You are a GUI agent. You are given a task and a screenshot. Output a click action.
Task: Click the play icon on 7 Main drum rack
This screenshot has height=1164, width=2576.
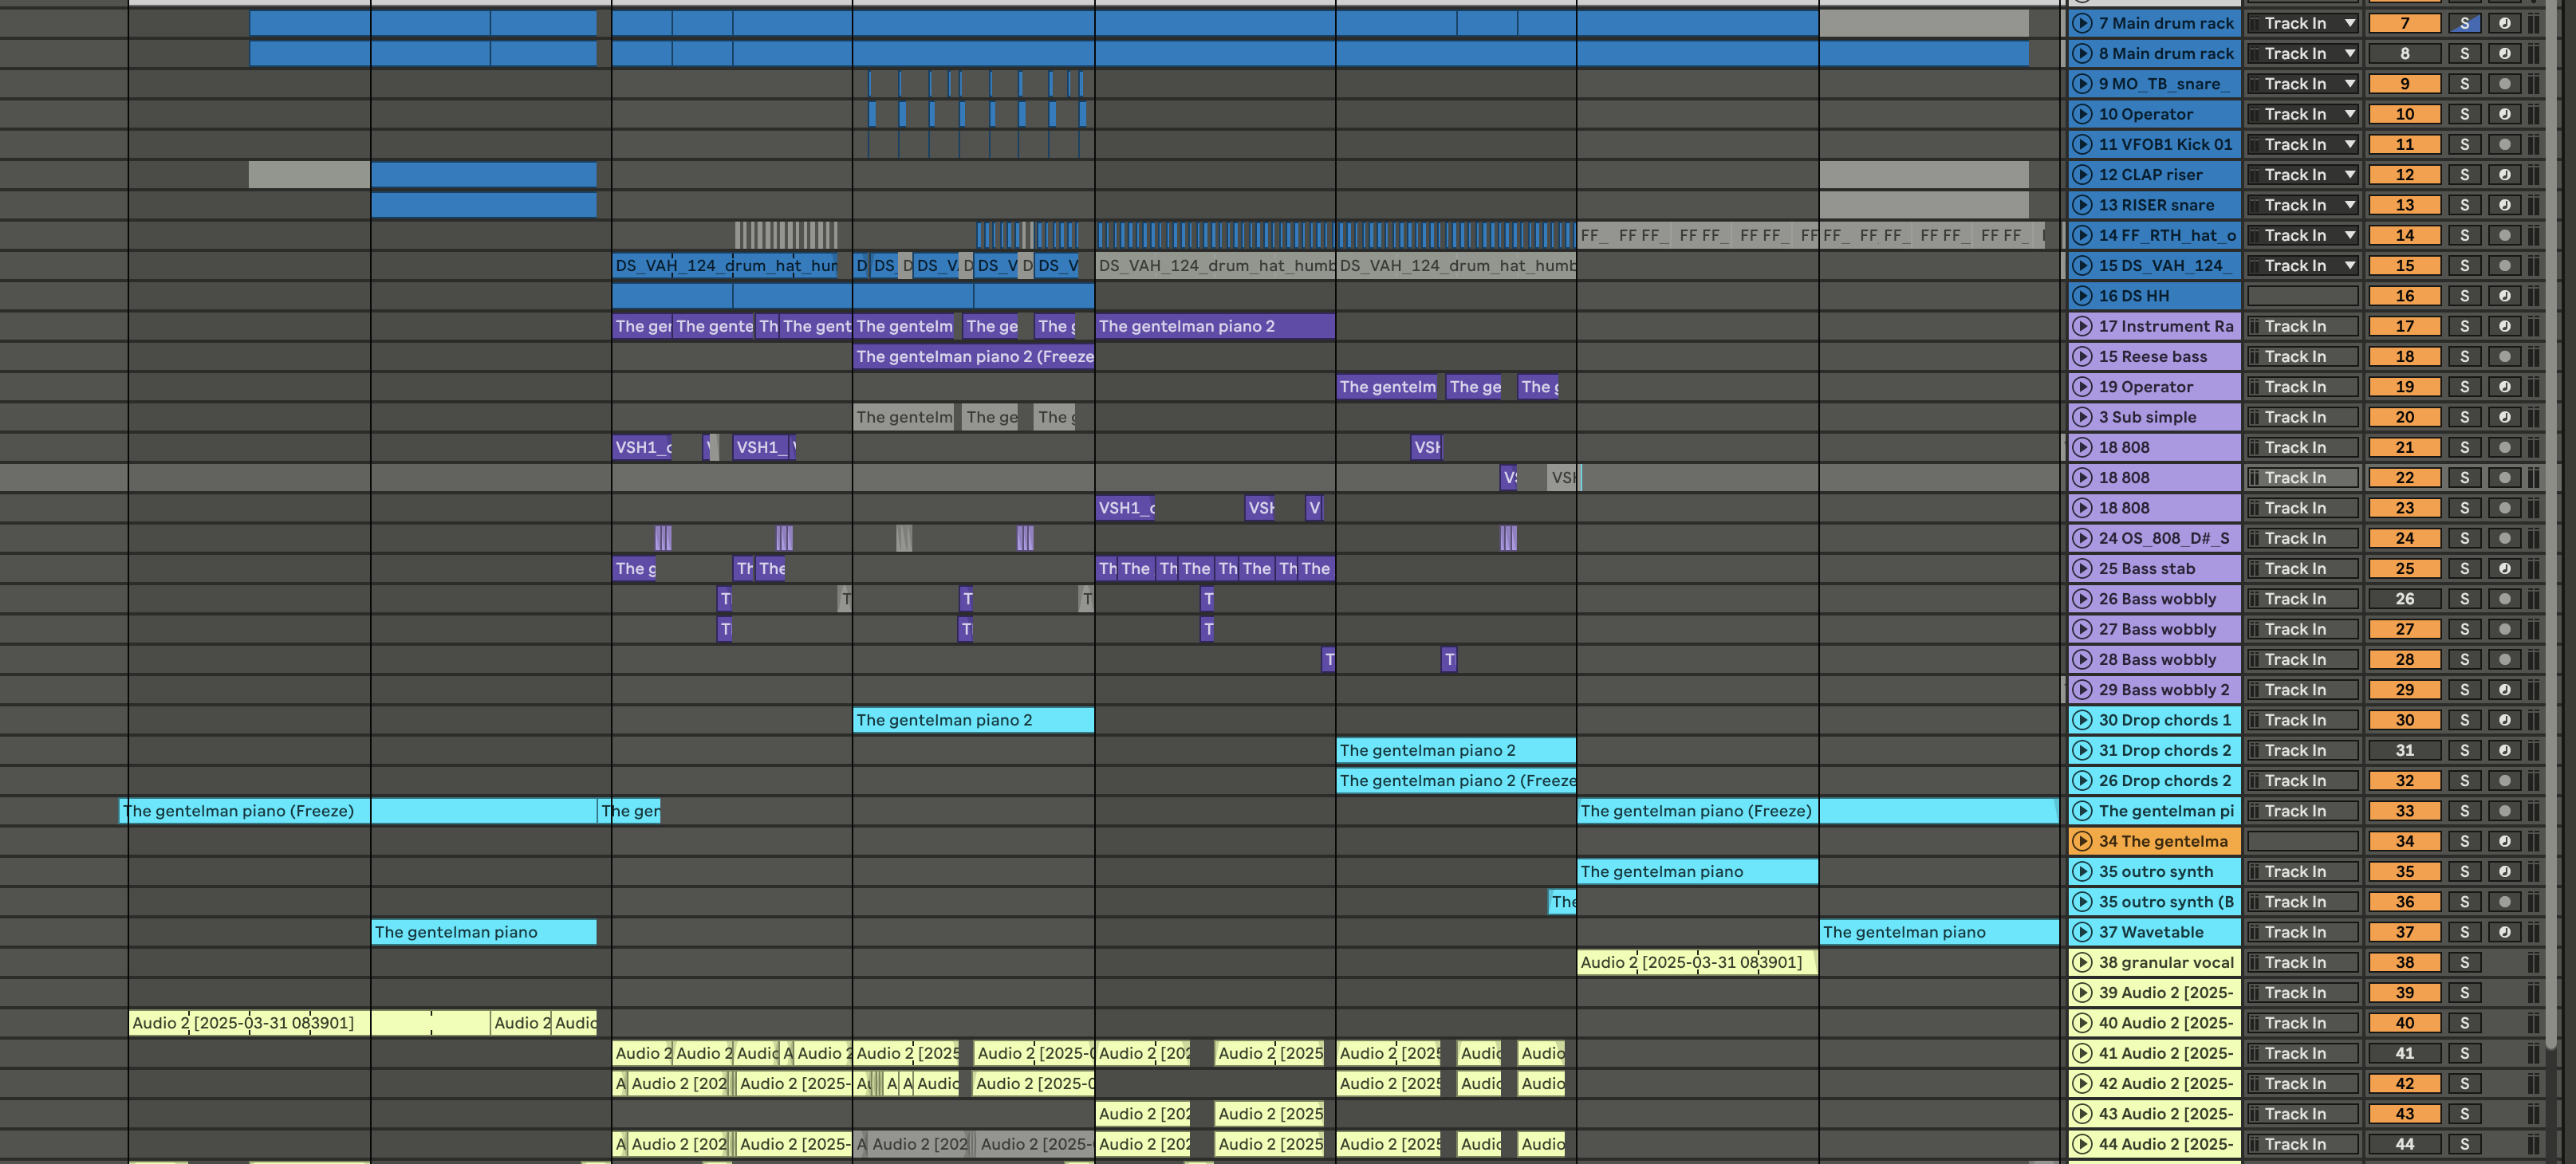2083,23
